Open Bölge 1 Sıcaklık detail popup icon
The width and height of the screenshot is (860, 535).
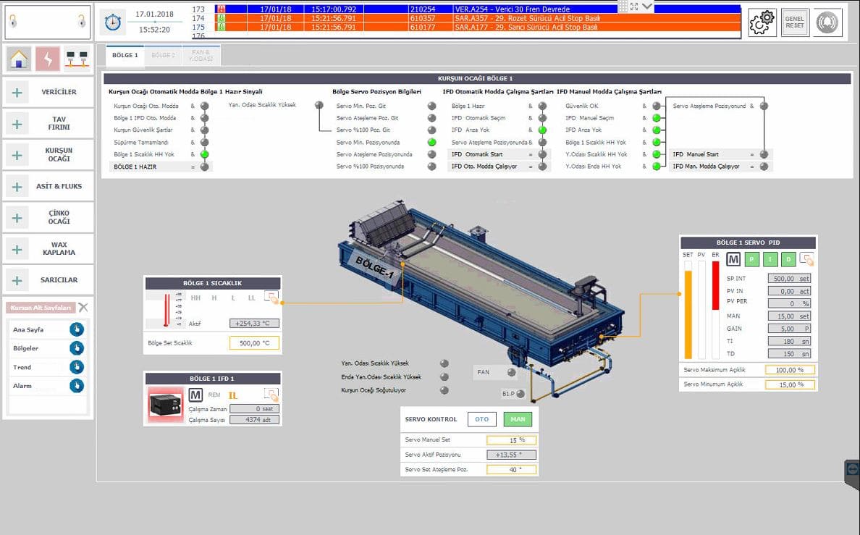click(271, 296)
